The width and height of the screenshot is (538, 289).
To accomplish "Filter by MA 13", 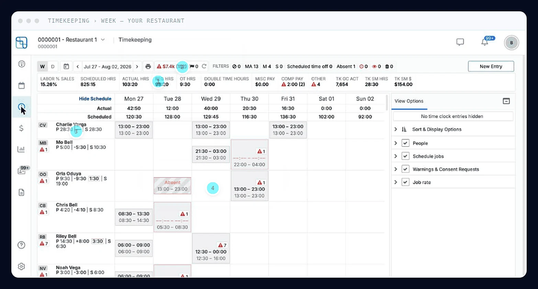I will [251, 67].
